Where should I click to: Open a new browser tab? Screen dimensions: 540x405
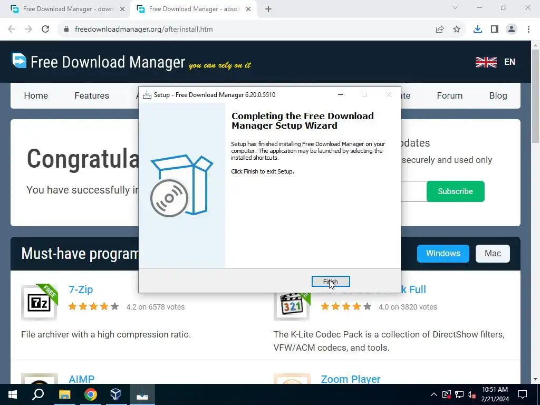pos(268,9)
